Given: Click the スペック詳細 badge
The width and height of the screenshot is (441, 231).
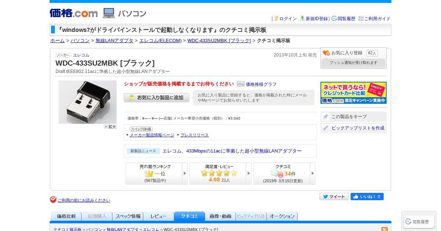Looking at the screenshot, I should (x=141, y=129).
